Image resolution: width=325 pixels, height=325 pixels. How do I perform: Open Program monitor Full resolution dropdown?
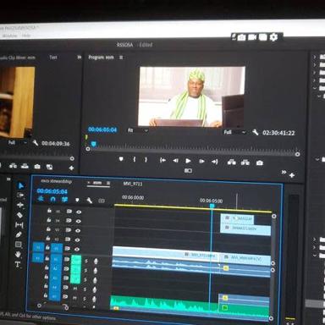point(234,132)
